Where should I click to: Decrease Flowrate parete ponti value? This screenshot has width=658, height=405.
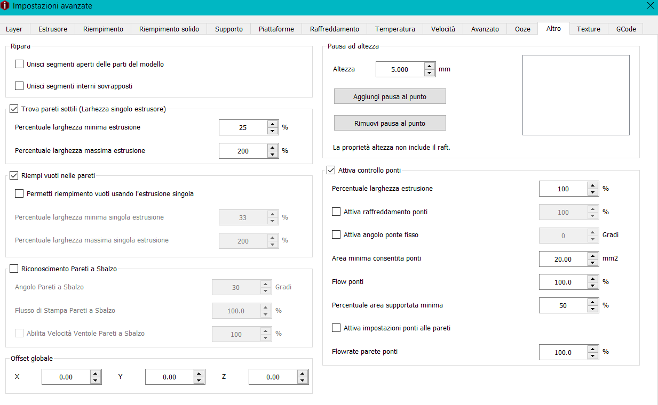[x=593, y=356]
